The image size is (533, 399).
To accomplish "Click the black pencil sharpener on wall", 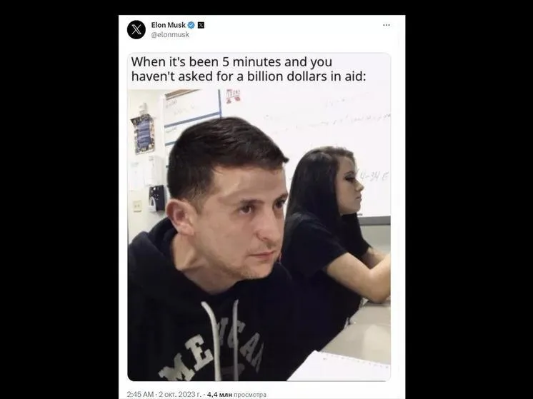I will click(156, 198).
